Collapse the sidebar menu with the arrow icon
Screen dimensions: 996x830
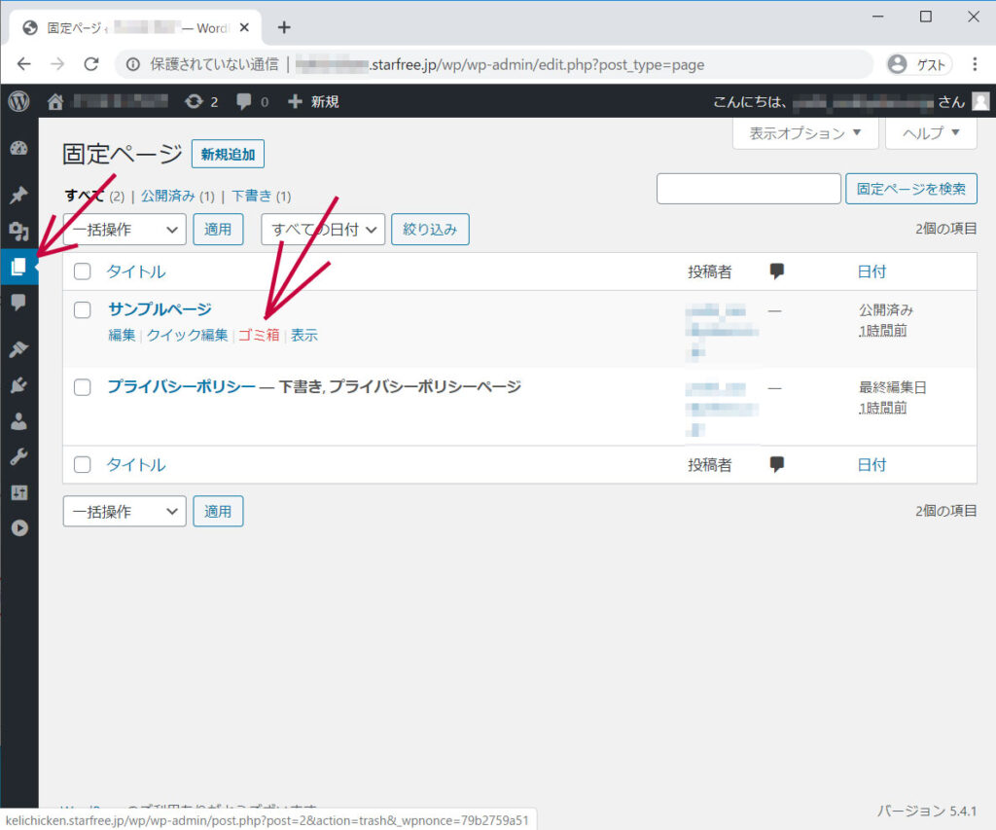click(19, 528)
